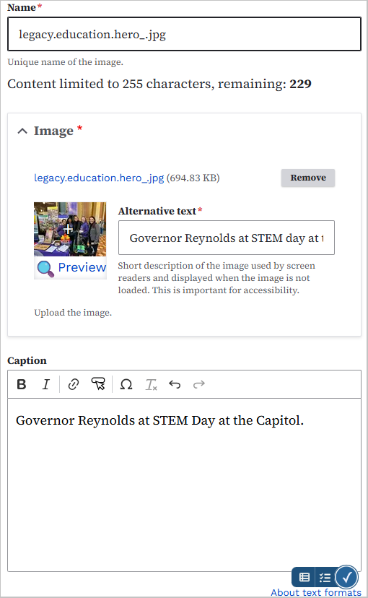
Task: Click the circular checkmark widget icon
Action: pos(346,577)
